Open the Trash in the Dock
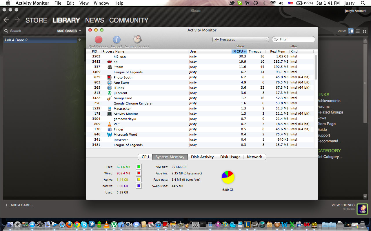Image resolution: width=371 pixels, height=231 pixels. click(362, 224)
